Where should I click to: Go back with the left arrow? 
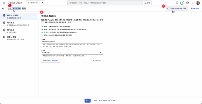tap(3, 9)
